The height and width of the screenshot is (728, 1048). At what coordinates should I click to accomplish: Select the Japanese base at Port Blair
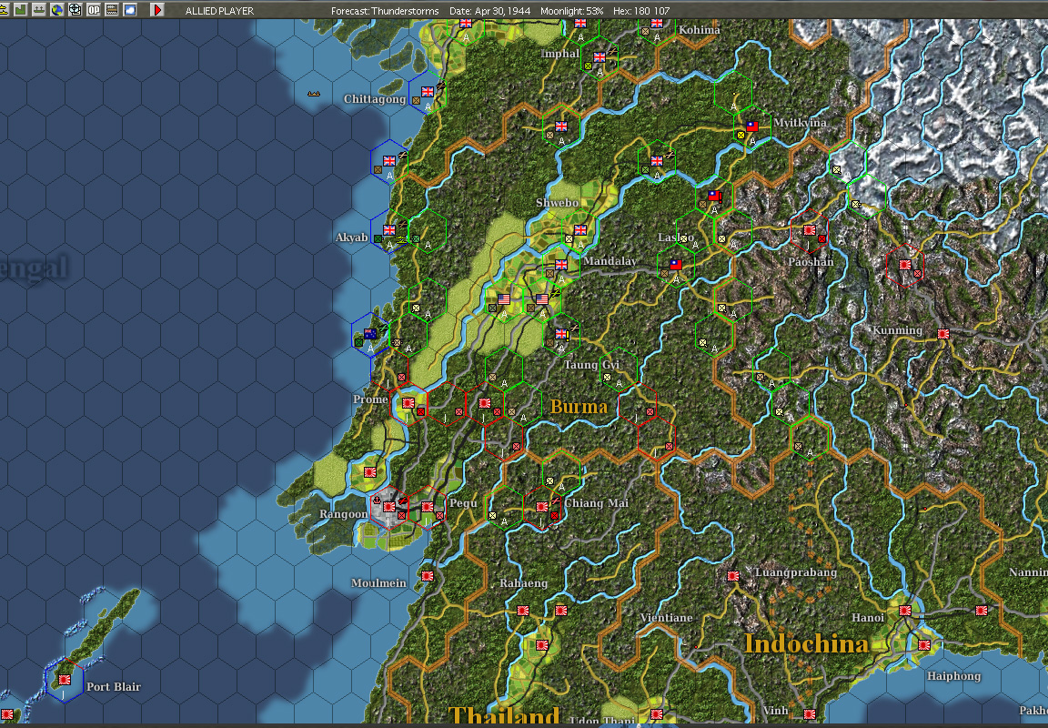65,679
